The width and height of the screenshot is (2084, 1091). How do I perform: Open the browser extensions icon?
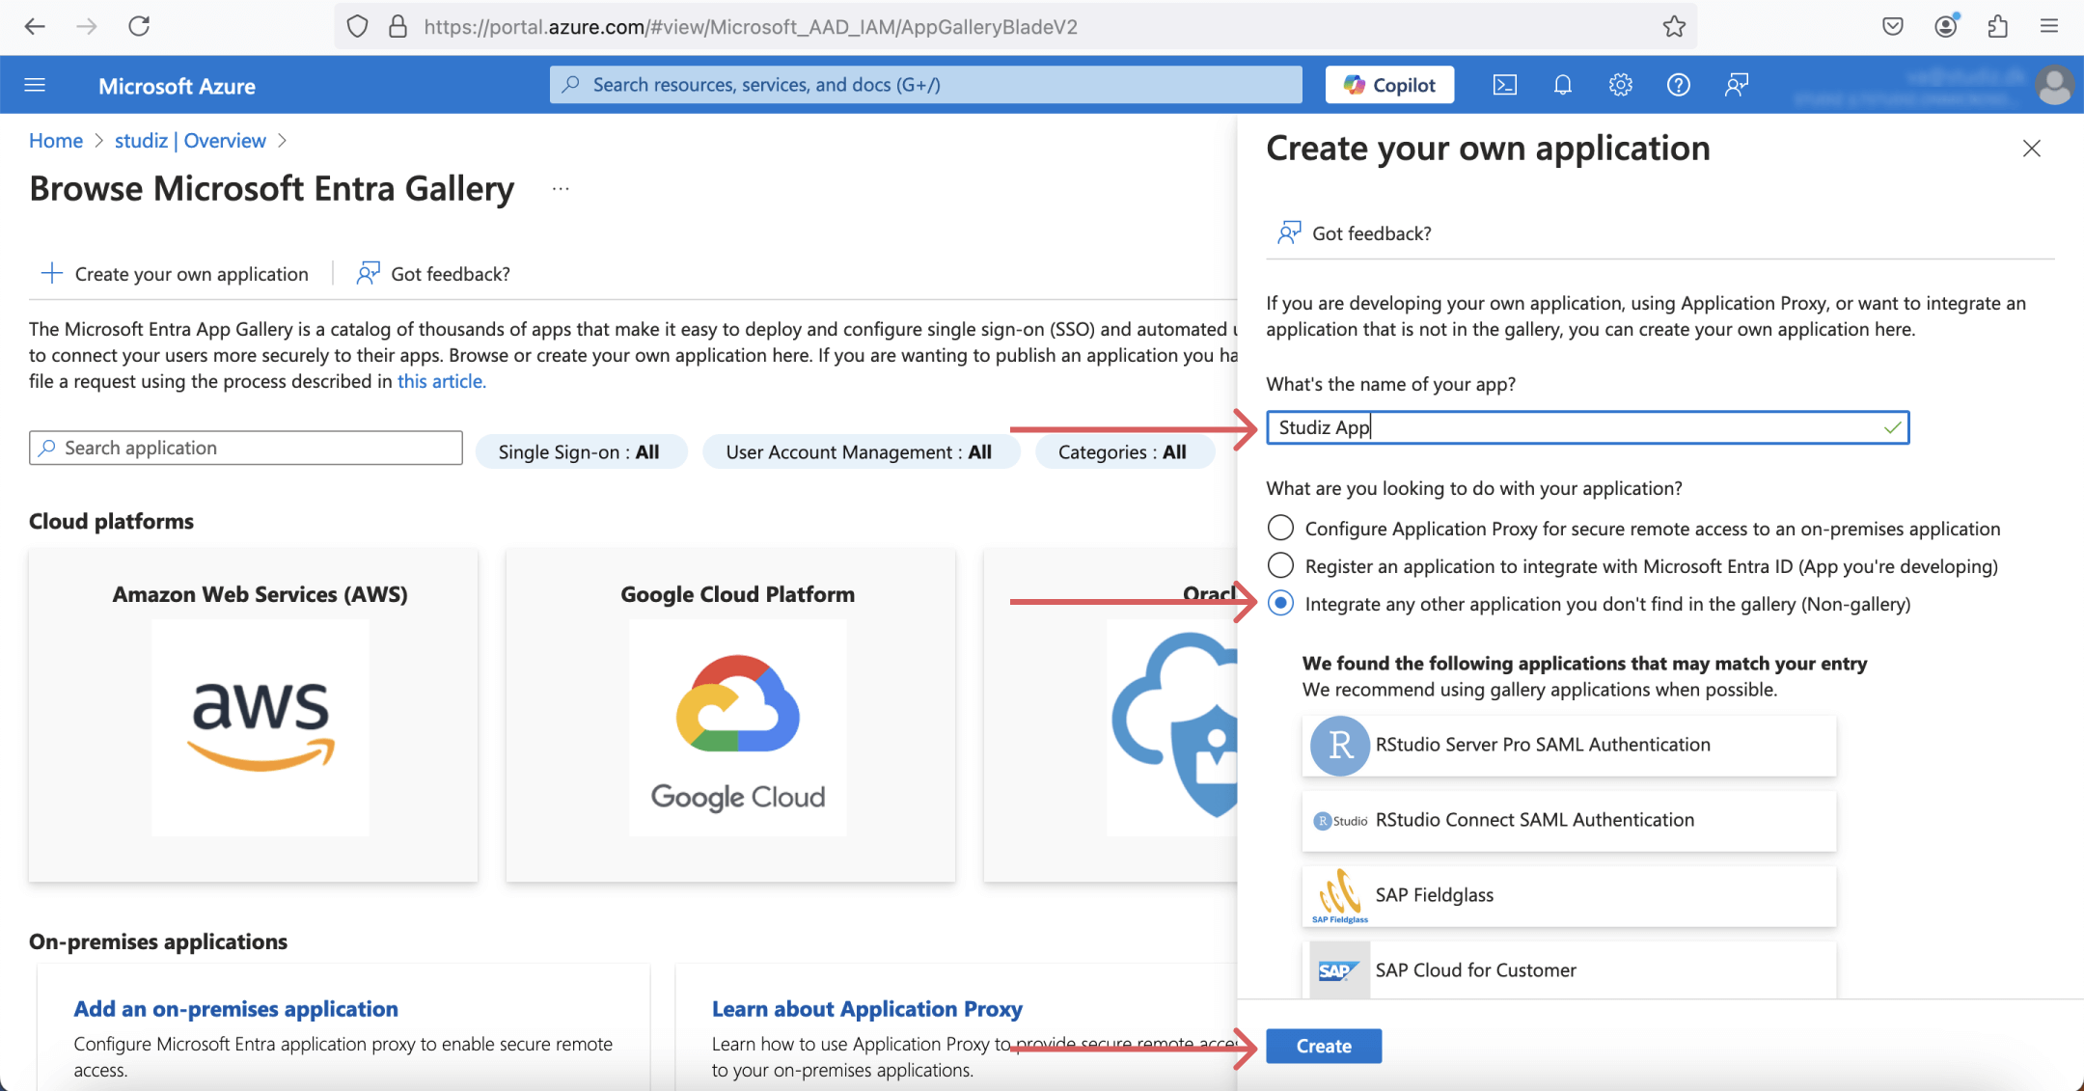pyautogui.click(x=1998, y=26)
